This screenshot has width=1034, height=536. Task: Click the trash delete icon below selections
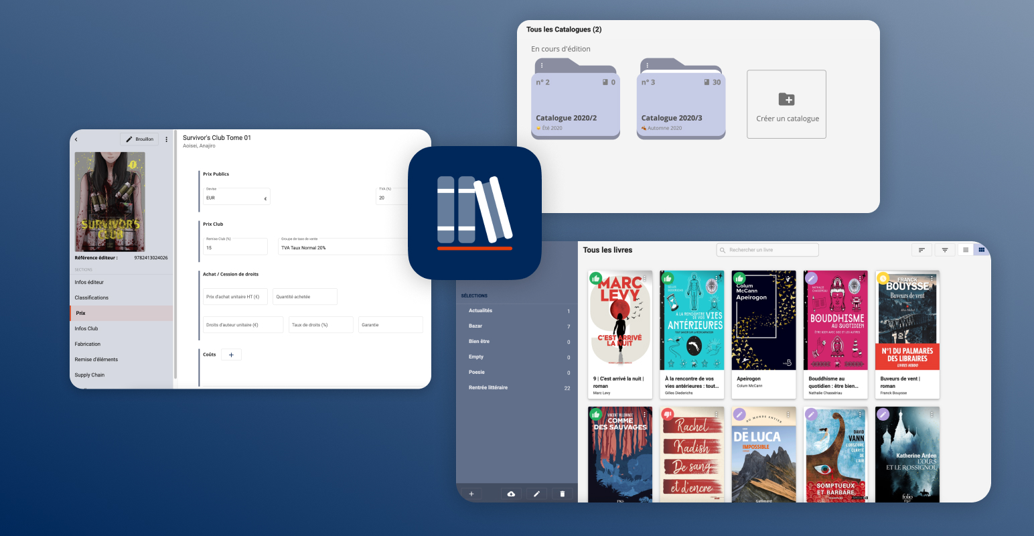pos(562,494)
